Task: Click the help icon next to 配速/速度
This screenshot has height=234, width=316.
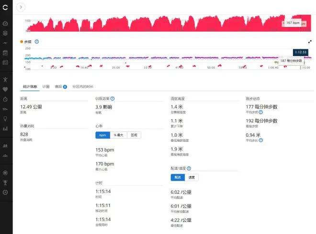Action: 189,169
